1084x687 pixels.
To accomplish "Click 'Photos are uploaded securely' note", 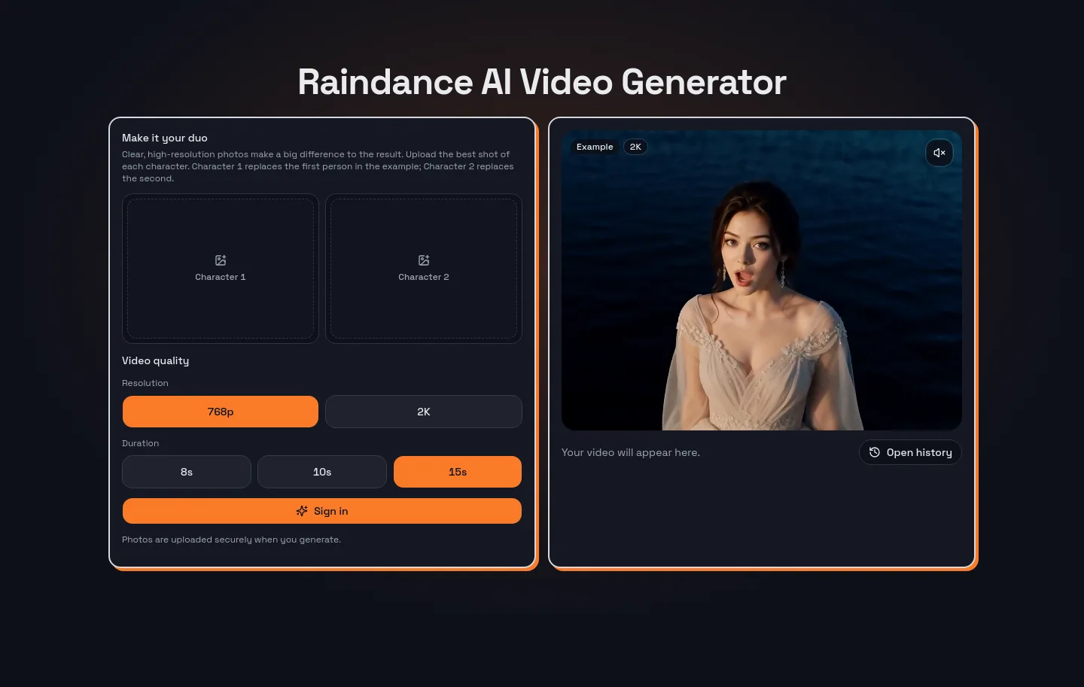I will pos(232,540).
